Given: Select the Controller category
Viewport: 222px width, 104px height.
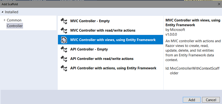Looking at the screenshot, I should [x=15, y=26].
